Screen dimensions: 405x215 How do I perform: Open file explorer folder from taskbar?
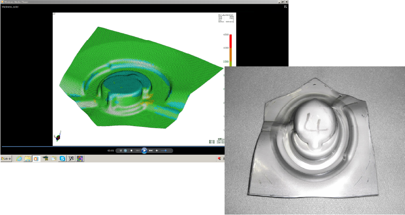click(x=28, y=159)
